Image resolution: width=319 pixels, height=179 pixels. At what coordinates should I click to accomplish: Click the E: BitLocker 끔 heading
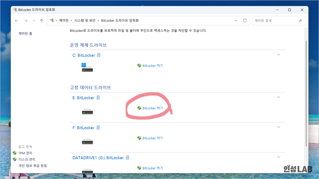click(86, 98)
